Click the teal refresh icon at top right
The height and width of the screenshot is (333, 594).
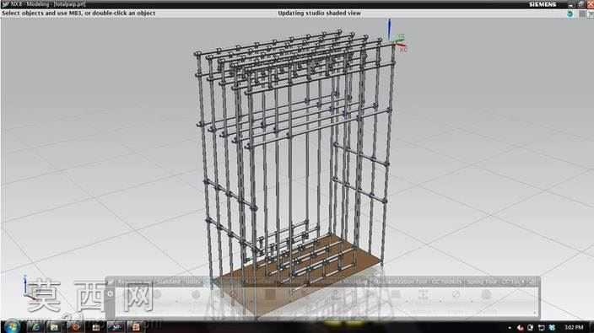pyautogui.click(x=570, y=14)
